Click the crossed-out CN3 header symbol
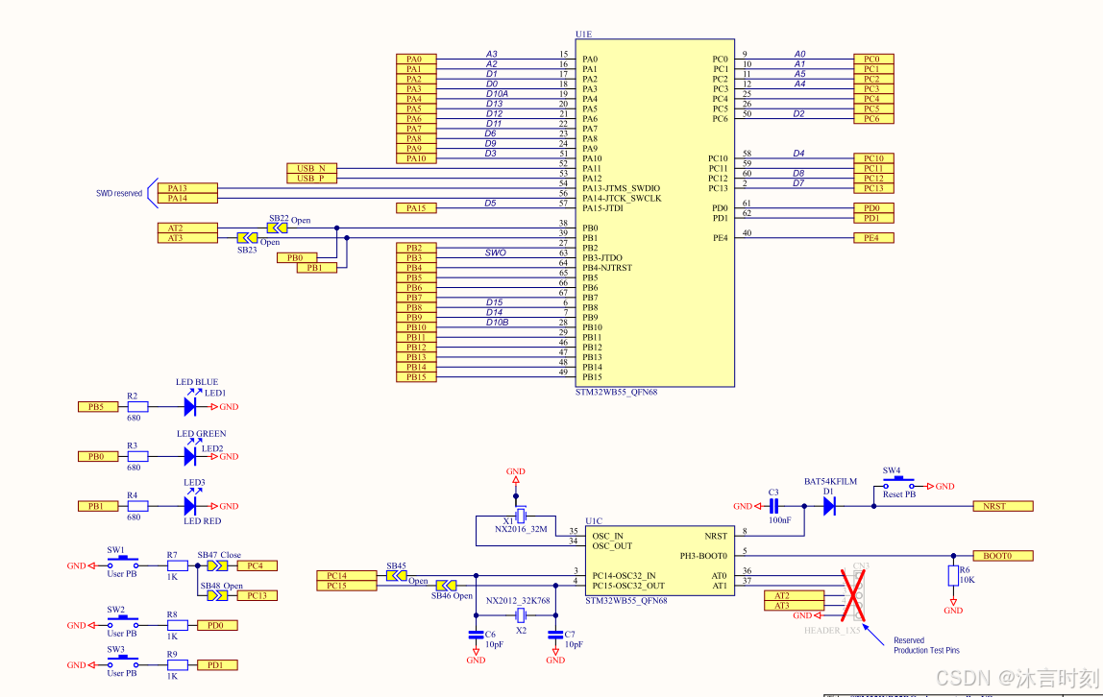 point(854,595)
